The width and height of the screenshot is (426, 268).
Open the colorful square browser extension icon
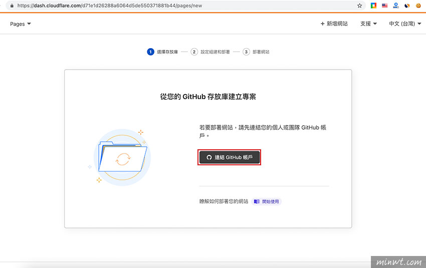[x=373, y=6]
